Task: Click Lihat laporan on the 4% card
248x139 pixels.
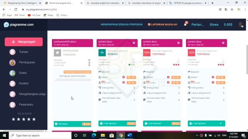Action: (x=117, y=124)
